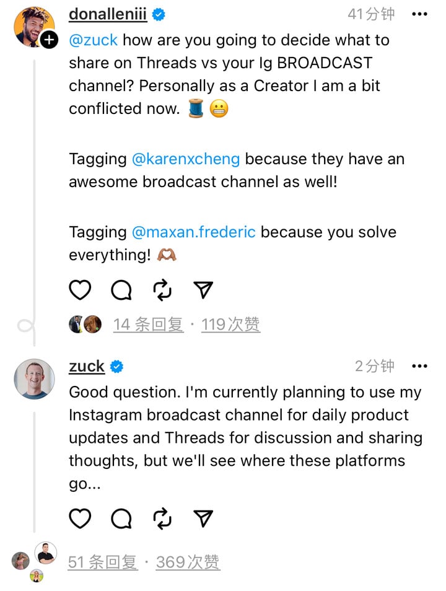Open zuck's profile picture

tap(34, 379)
